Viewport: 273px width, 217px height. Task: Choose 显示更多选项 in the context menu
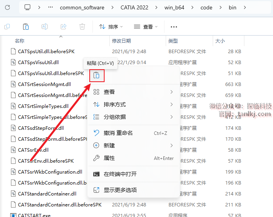click(134, 190)
